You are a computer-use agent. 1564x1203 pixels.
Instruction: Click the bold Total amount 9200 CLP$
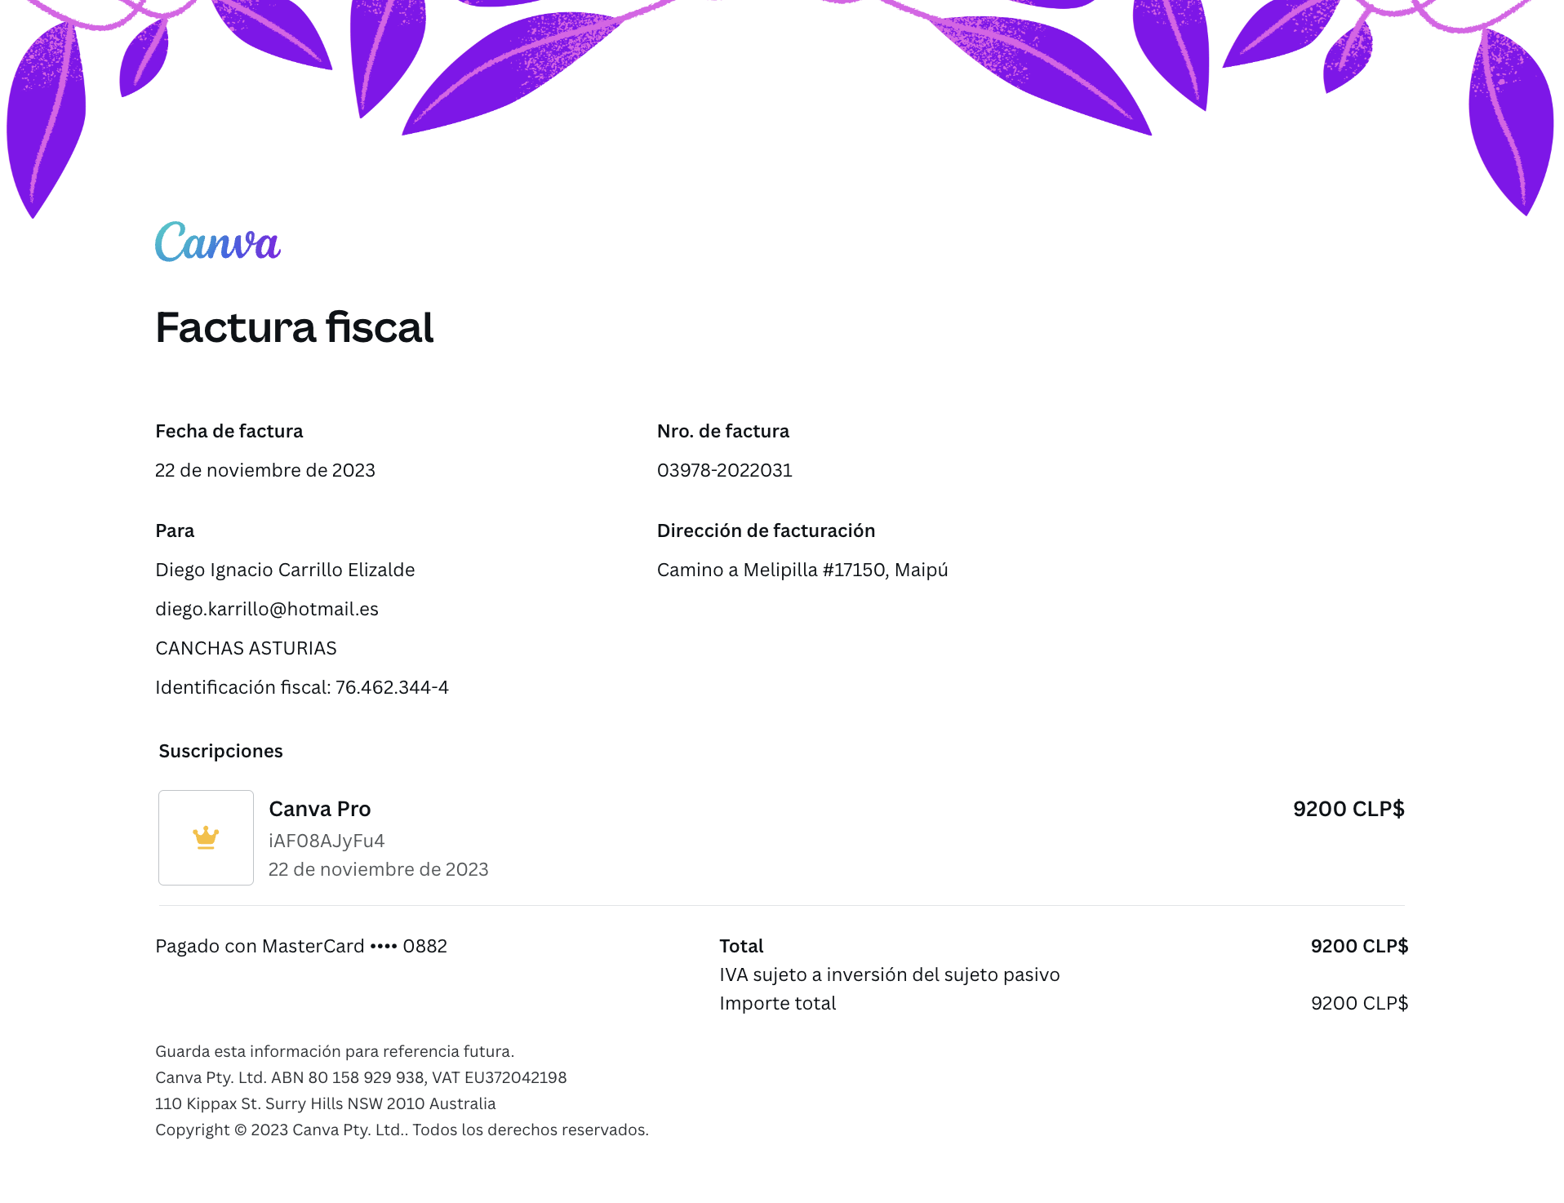pyautogui.click(x=1358, y=946)
